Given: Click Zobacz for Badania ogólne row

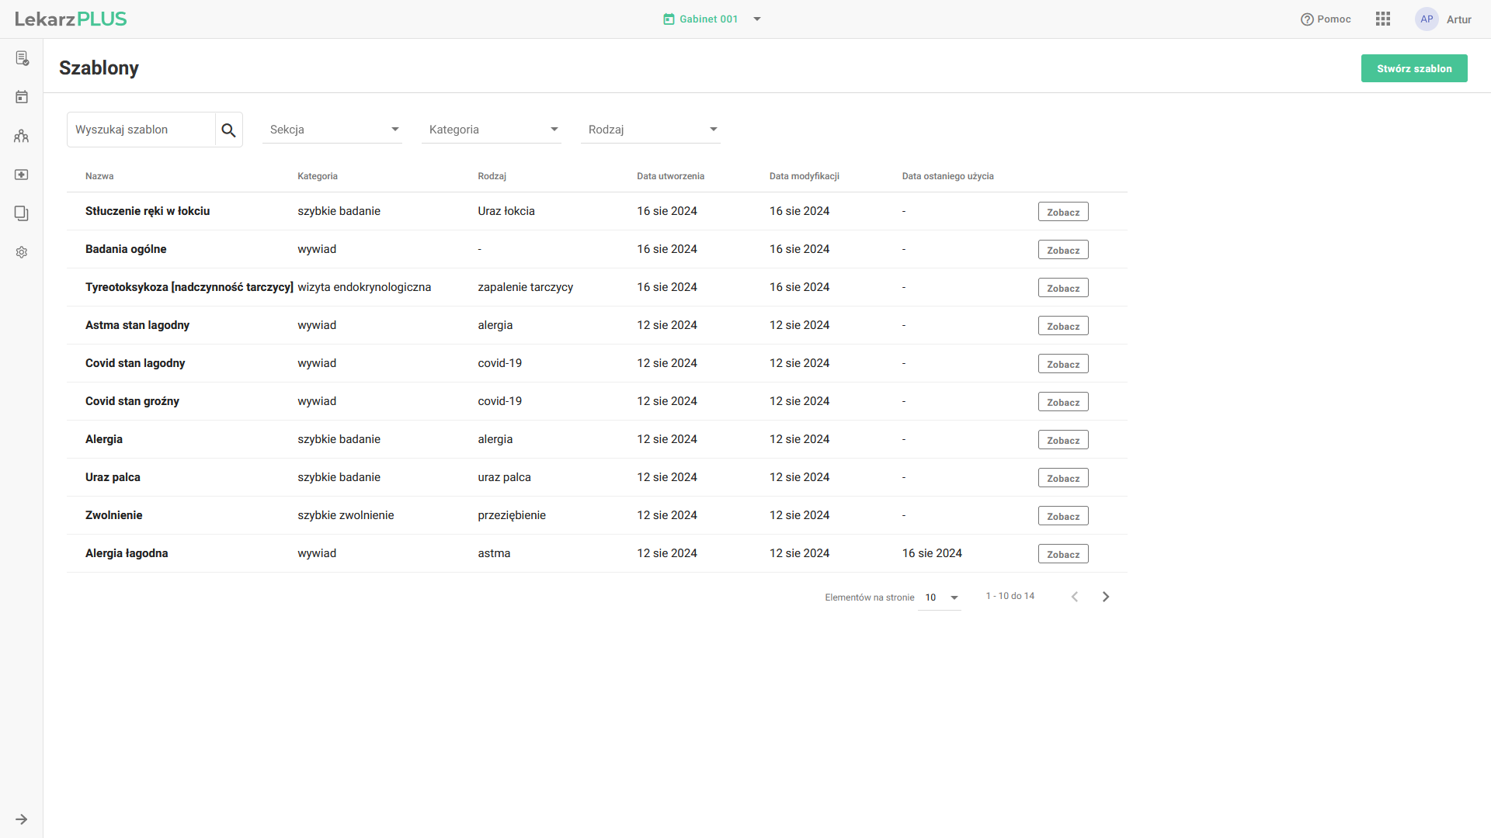Looking at the screenshot, I should pos(1062,250).
